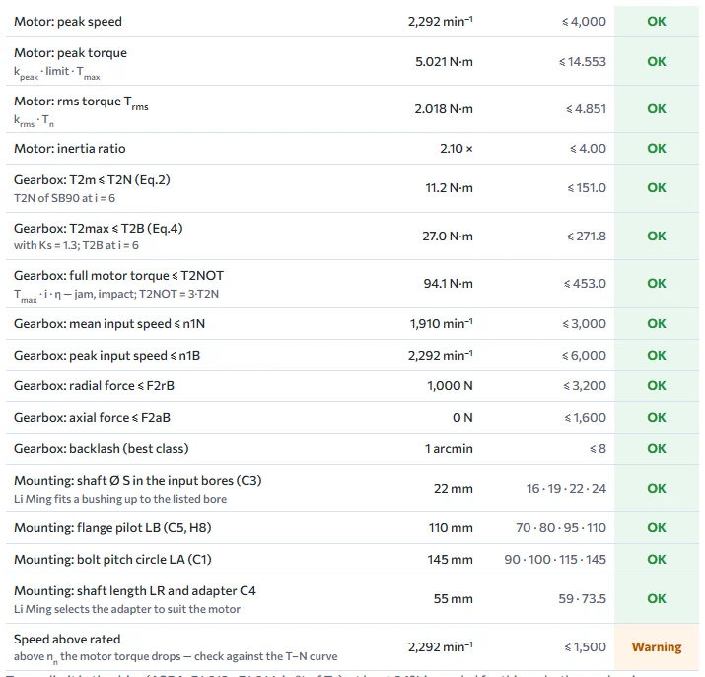Click the ≤ 6,000 peak input speed limit

[584, 356]
